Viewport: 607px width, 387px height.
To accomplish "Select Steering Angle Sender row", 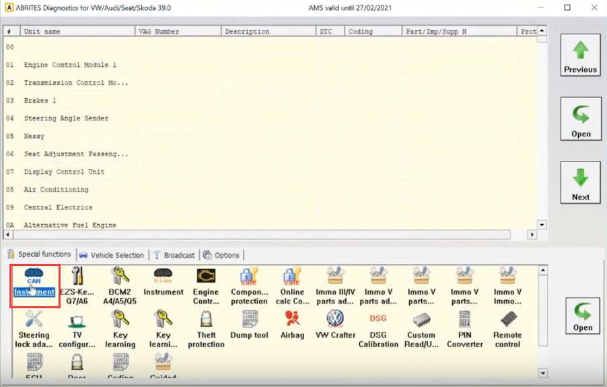I will click(271, 118).
